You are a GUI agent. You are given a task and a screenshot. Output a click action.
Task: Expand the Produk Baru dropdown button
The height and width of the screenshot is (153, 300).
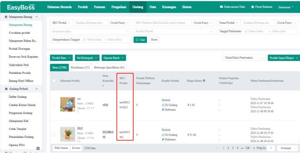click(61, 58)
